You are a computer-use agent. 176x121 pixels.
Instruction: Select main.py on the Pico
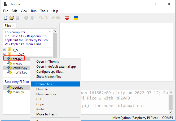tap(18, 92)
